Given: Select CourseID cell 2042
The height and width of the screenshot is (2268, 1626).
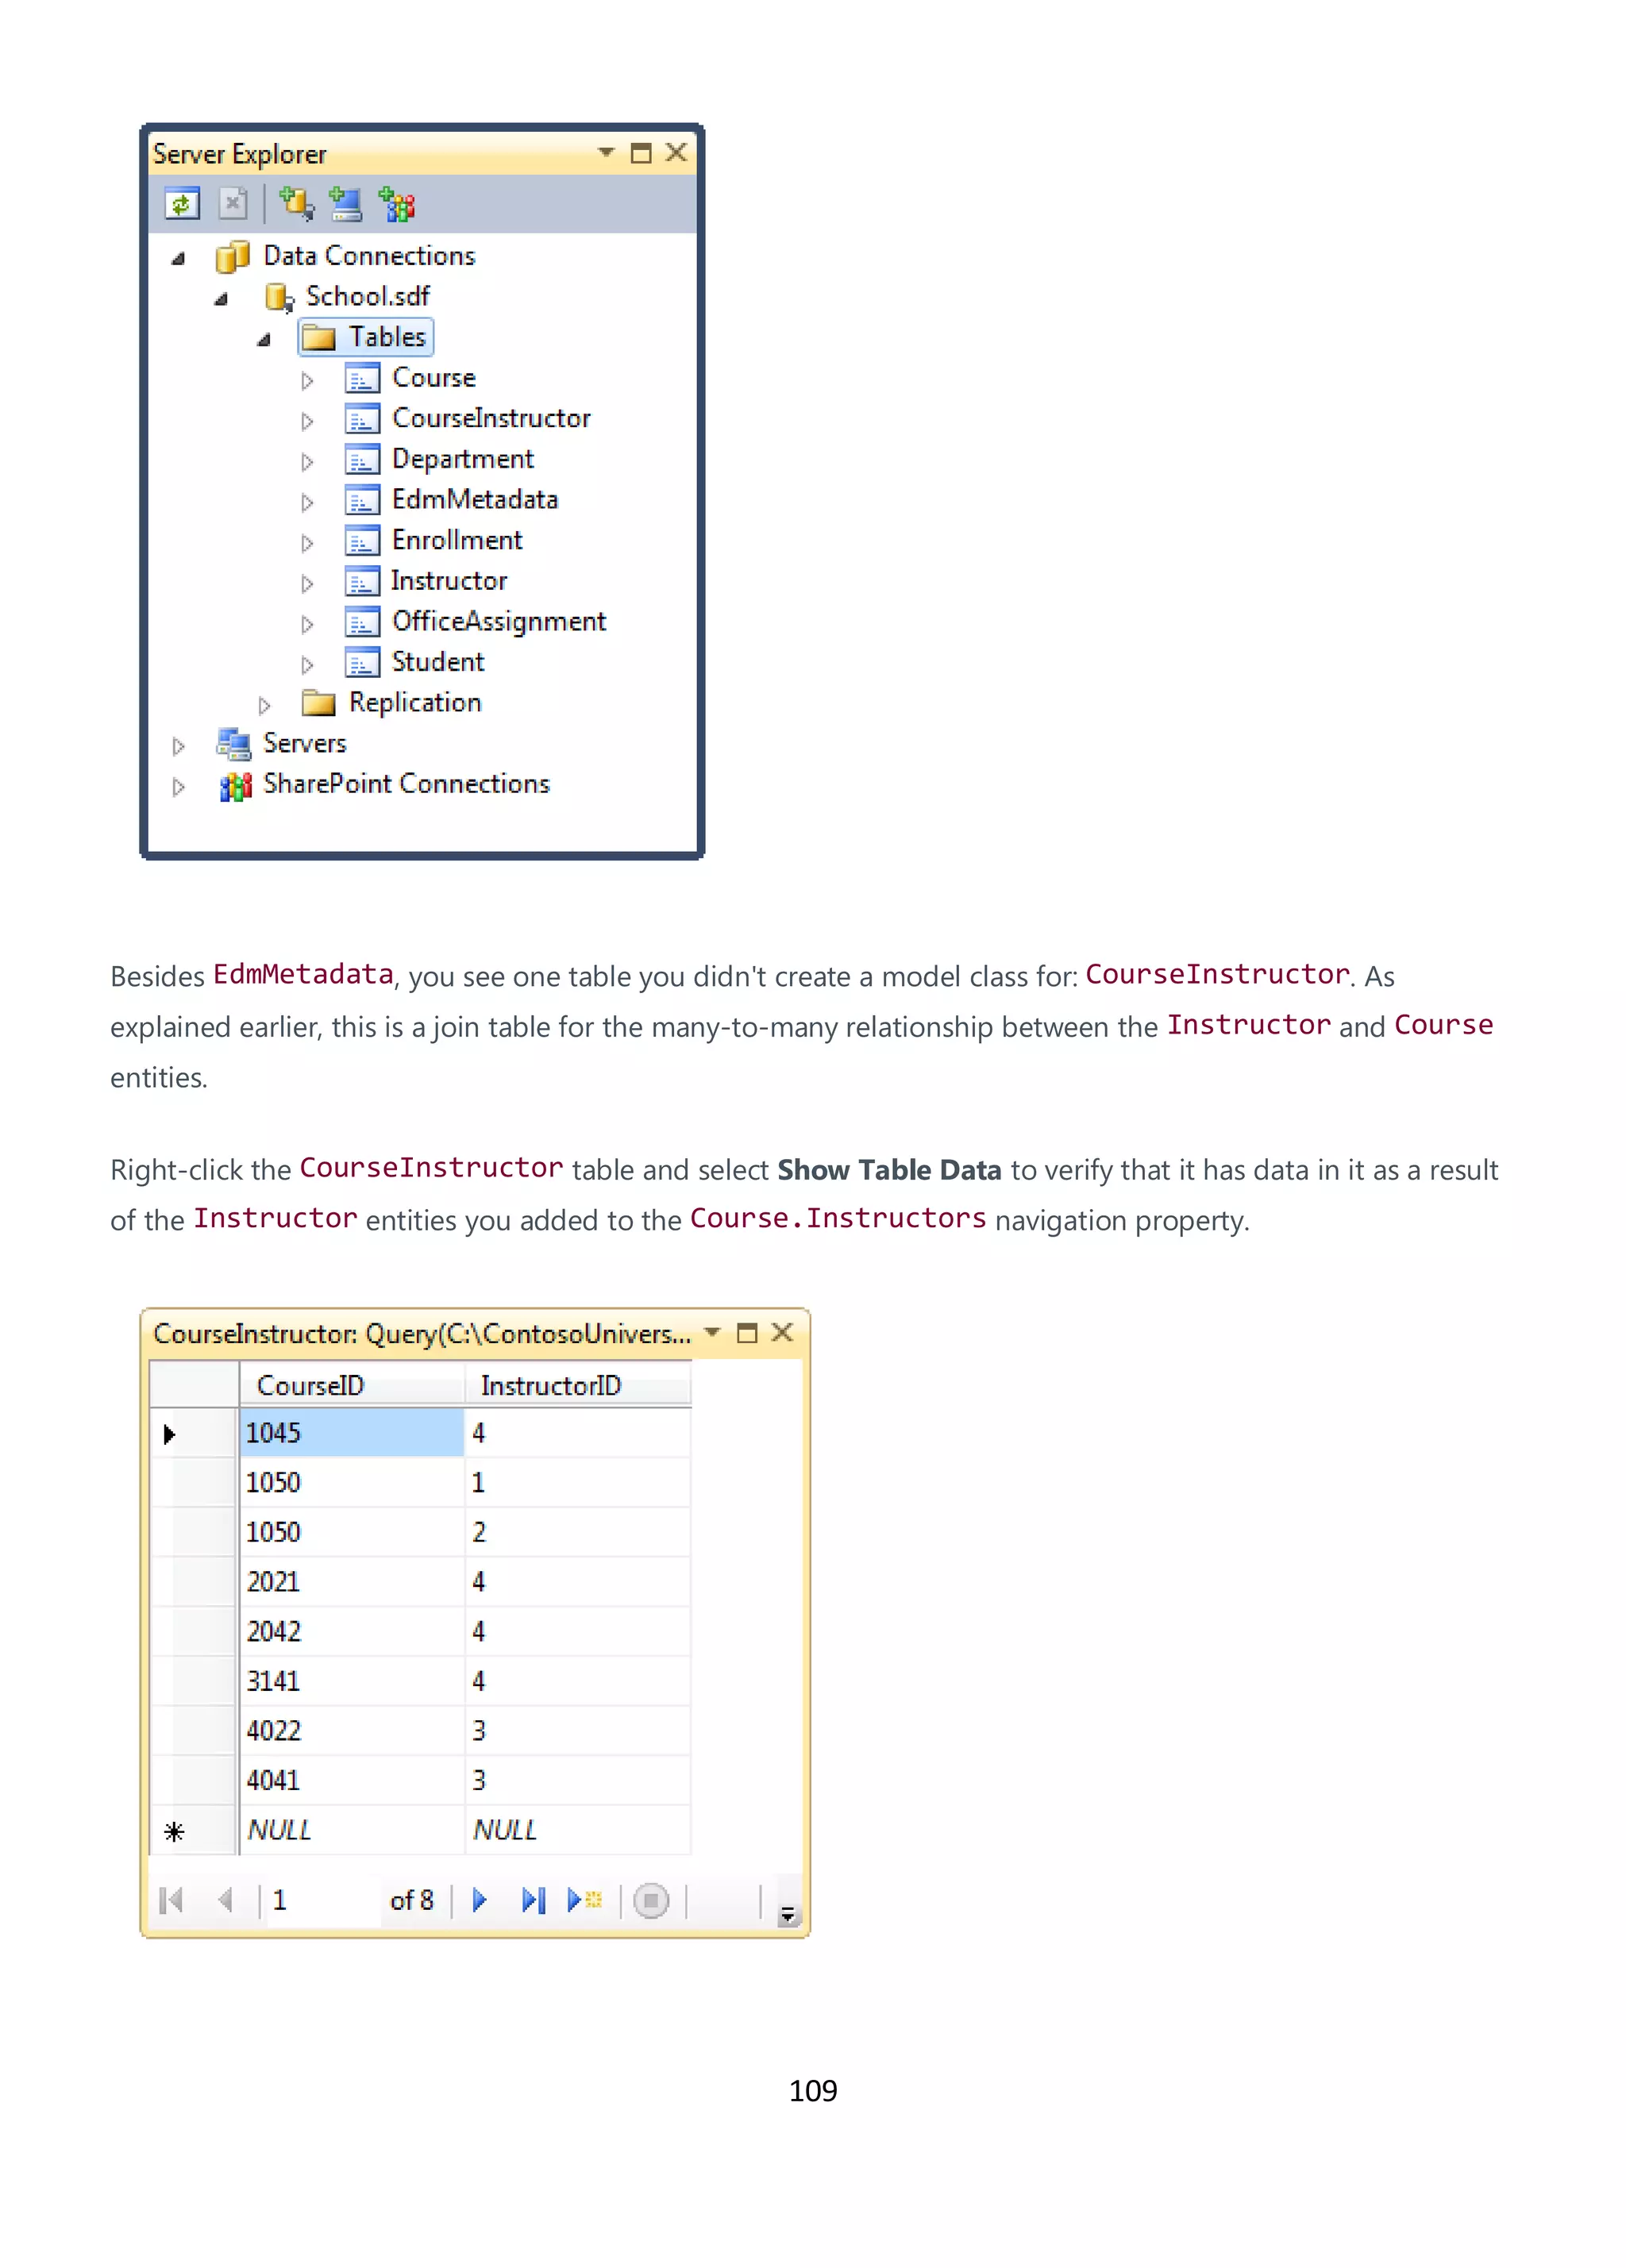Looking at the screenshot, I should click(x=351, y=1632).
